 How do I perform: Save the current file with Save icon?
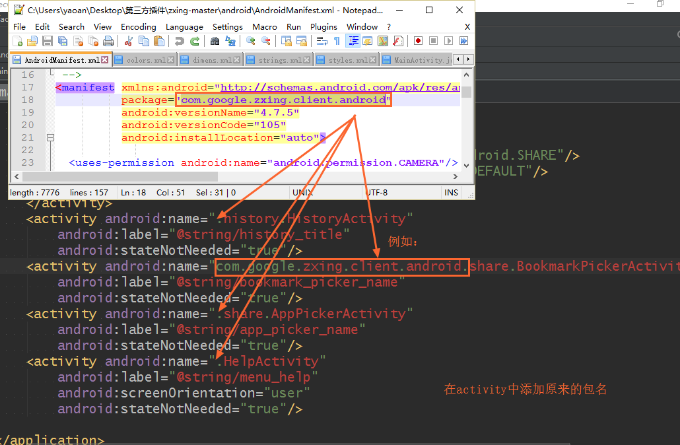[48, 41]
